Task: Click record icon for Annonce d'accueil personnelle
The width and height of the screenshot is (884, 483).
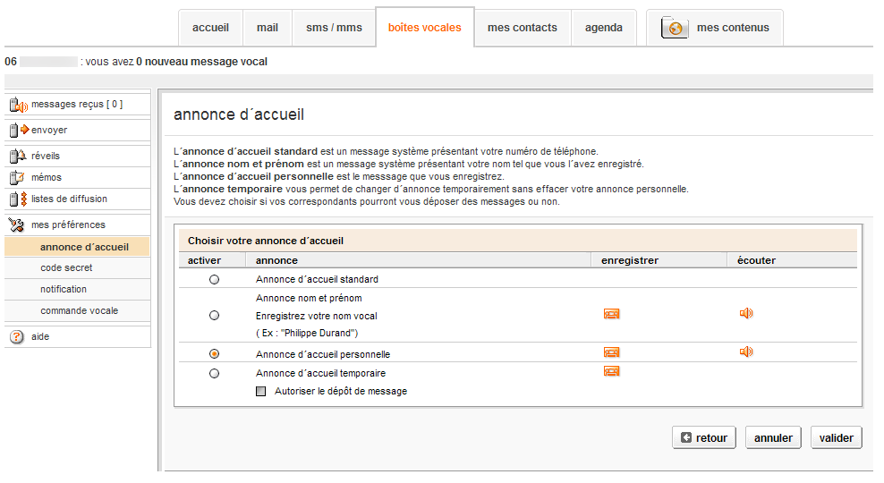Action: (612, 352)
